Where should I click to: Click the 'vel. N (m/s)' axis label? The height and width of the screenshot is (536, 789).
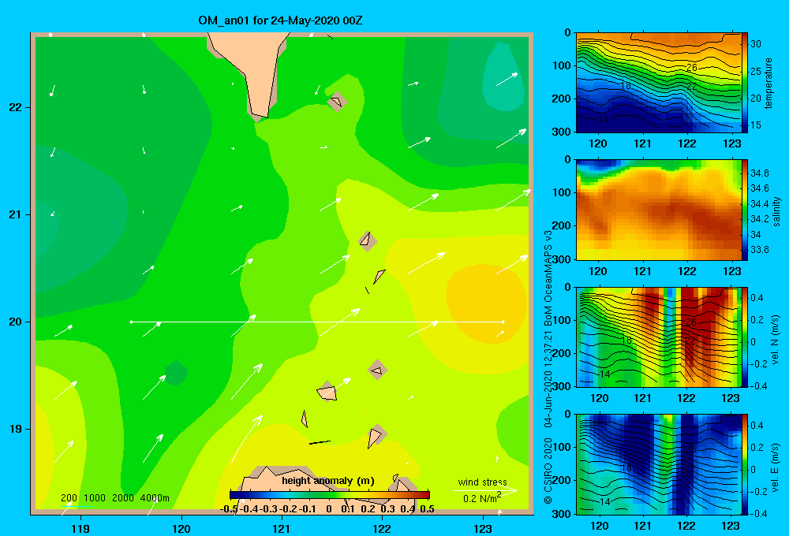click(x=776, y=340)
